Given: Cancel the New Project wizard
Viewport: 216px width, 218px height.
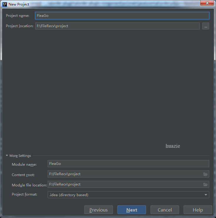Looking at the screenshot, I should [165, 210].
